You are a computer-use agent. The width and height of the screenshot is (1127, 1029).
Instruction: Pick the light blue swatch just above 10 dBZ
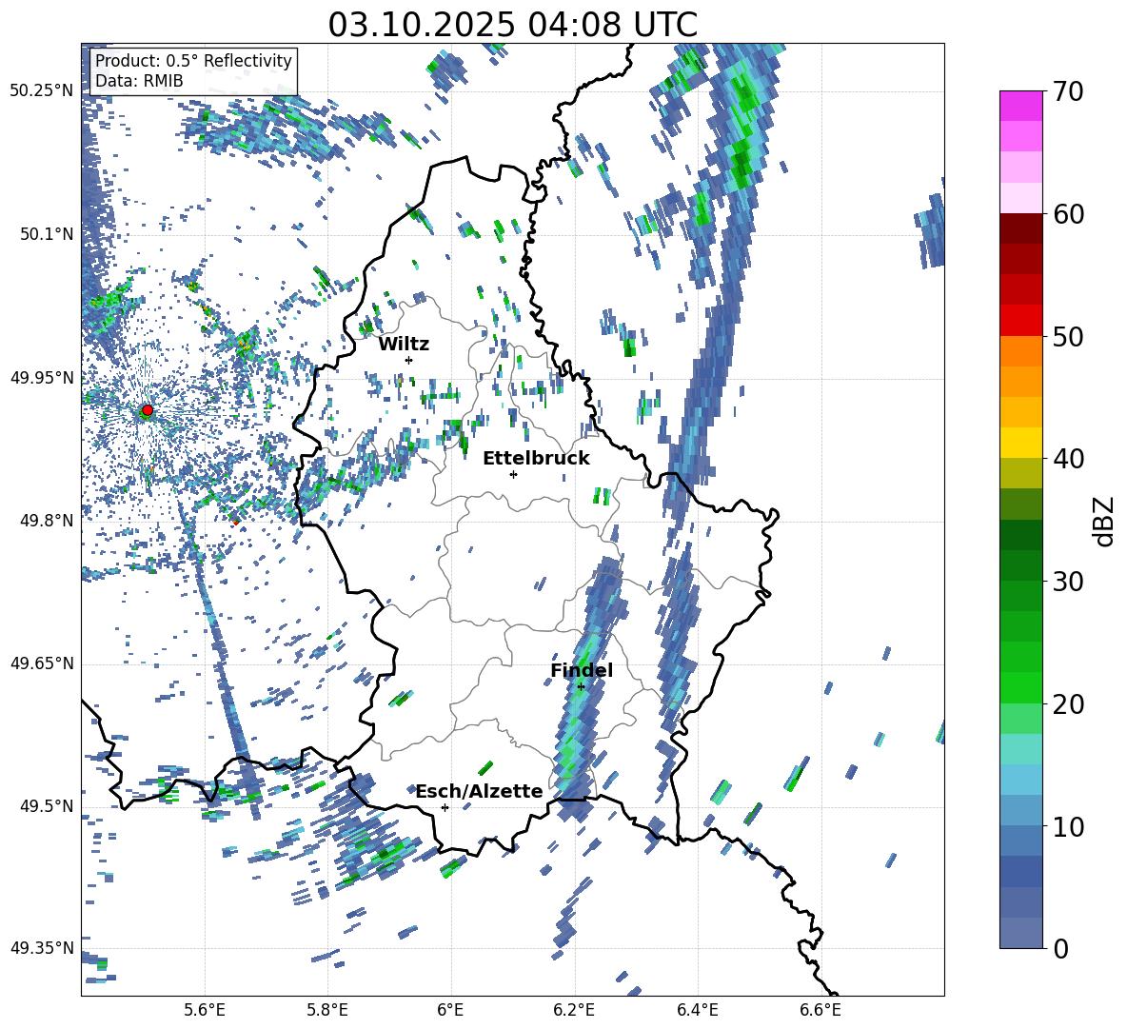coord(1020,811)
